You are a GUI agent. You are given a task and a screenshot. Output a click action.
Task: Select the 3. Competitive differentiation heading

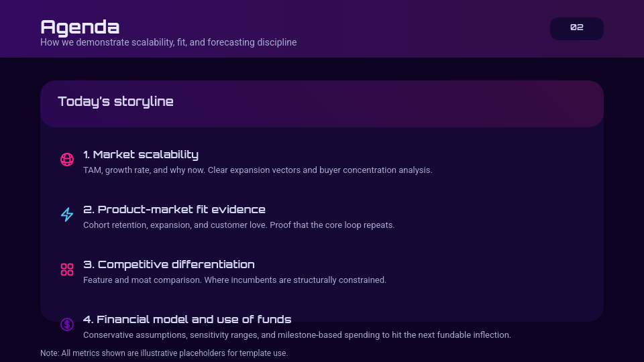click(169, 265)
